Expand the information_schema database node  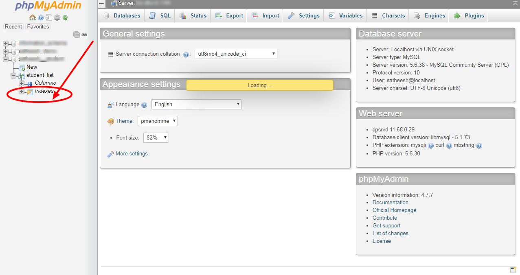click(x=5, y=43)
